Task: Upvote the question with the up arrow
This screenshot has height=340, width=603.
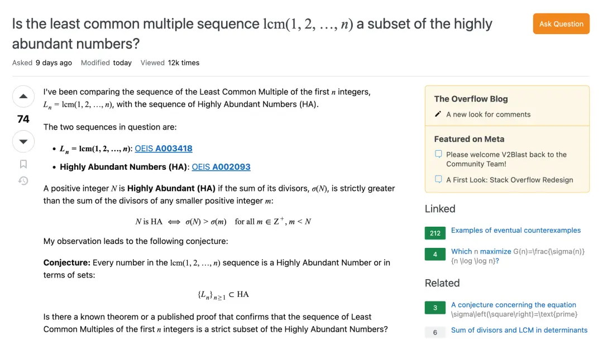Action: 23,97
